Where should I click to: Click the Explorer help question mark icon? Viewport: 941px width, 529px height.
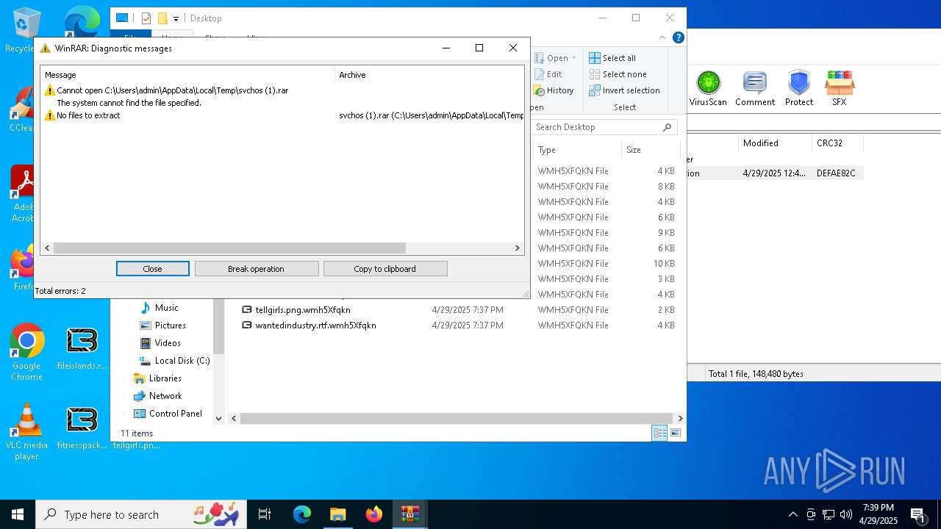click(679, 37)
